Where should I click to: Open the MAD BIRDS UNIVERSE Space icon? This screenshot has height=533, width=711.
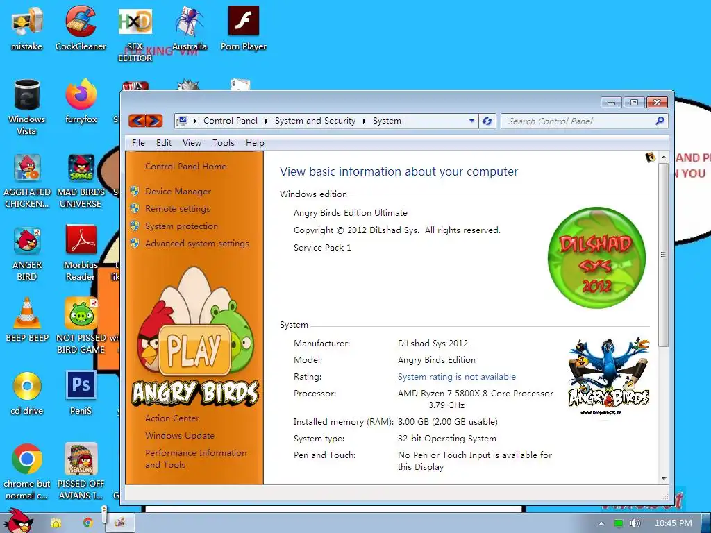click(81, 180)
